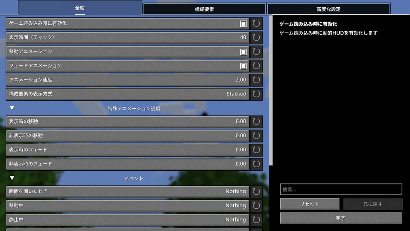Switch to 構成要素 tab
Viewport: 410px width, 231px height.
click(204, 9)
